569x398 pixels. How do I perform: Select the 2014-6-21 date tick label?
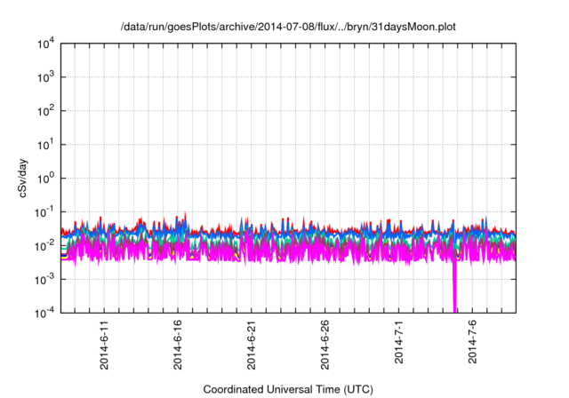[252, 344]
